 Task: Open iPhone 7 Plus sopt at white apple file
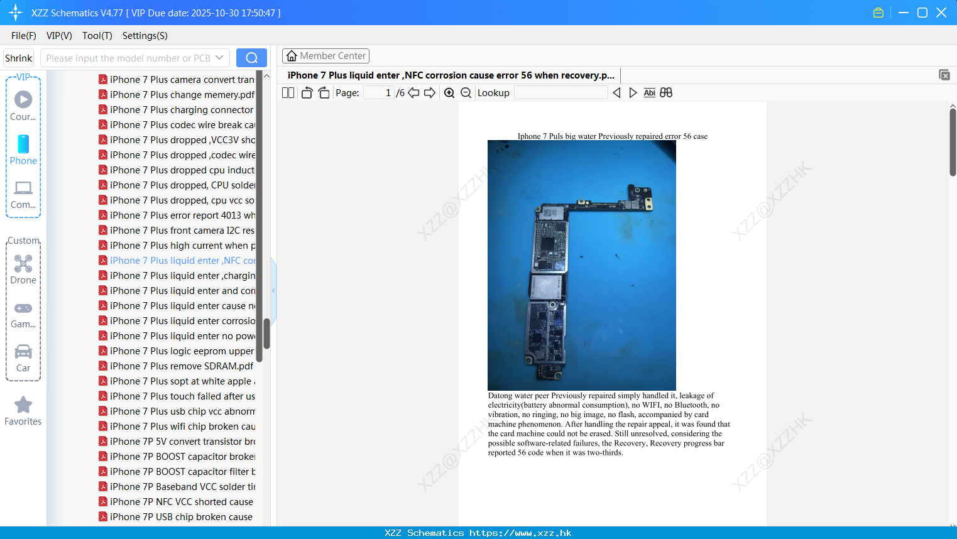(177, 381)
